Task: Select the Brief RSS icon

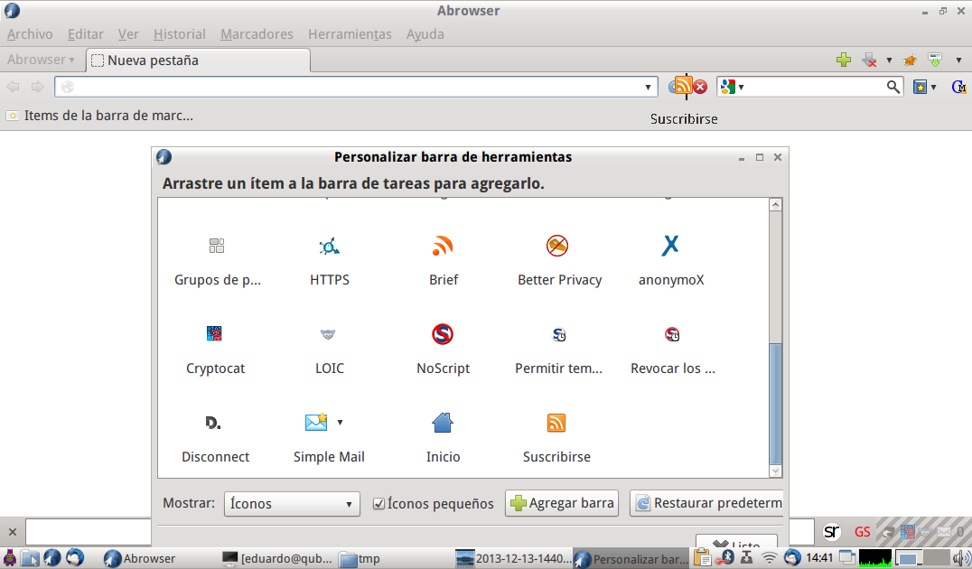Action: pyautogui.click(x=443, y=247)
